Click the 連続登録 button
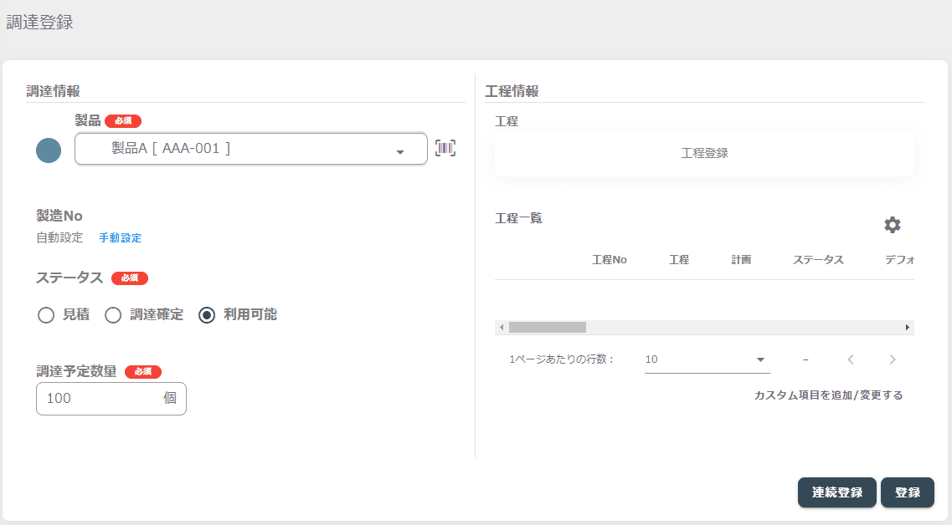The image size is (952, 525). (x=836, y=492)
